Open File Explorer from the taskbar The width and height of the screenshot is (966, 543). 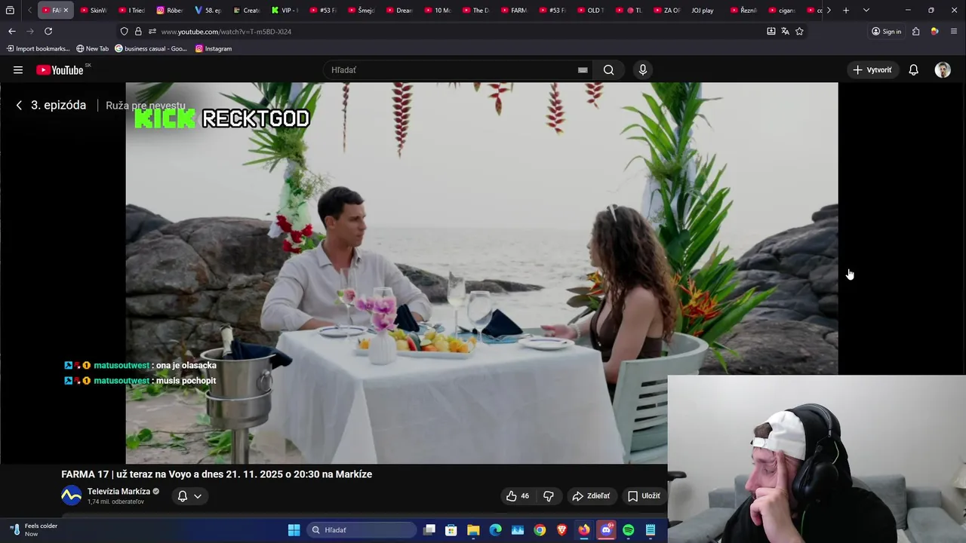tap(473, 530)
